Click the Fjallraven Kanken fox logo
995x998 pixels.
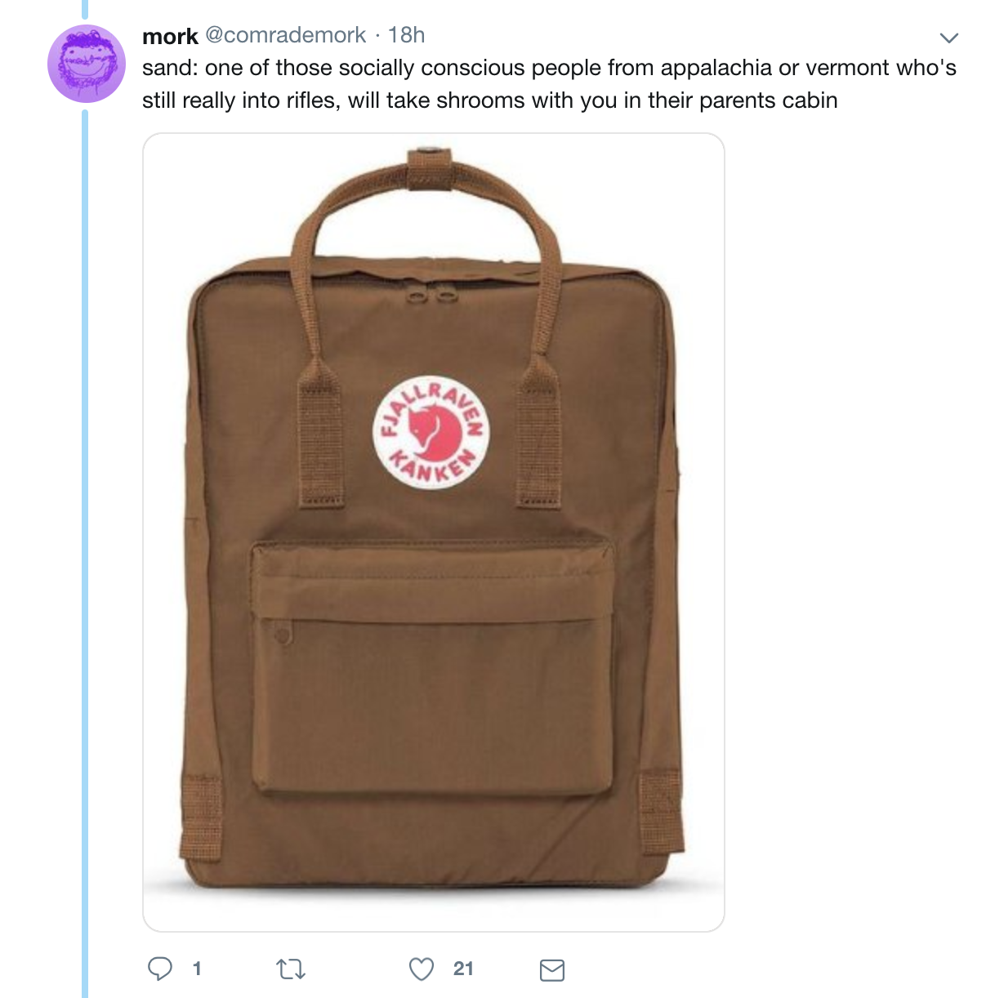pos(431,433)
